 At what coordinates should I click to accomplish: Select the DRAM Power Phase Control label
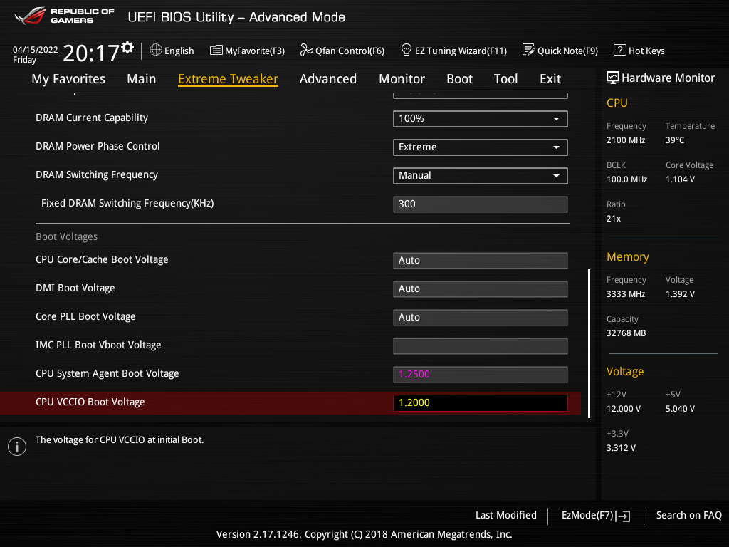tap(98, 146)
